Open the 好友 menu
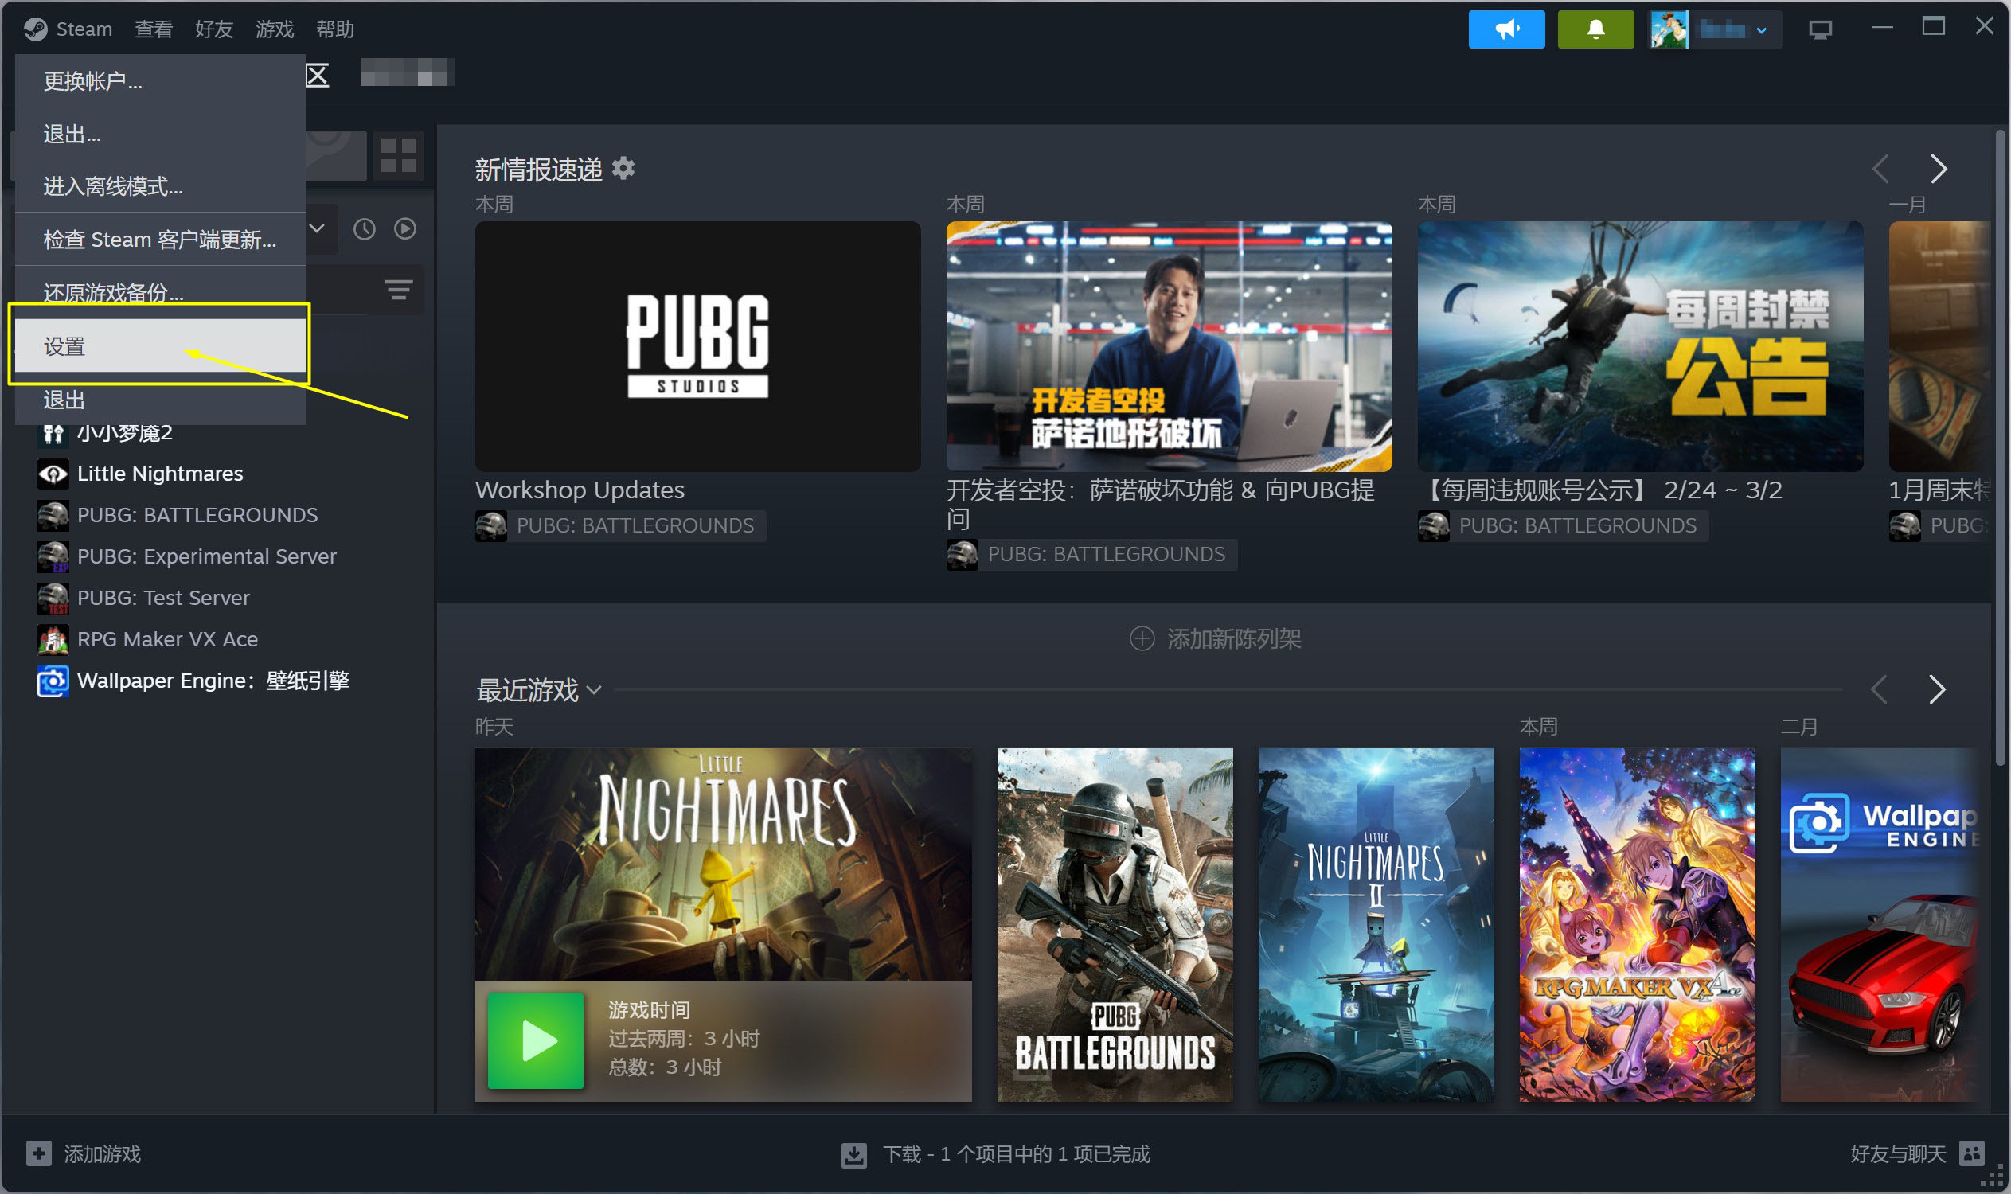 click(214, 29)
